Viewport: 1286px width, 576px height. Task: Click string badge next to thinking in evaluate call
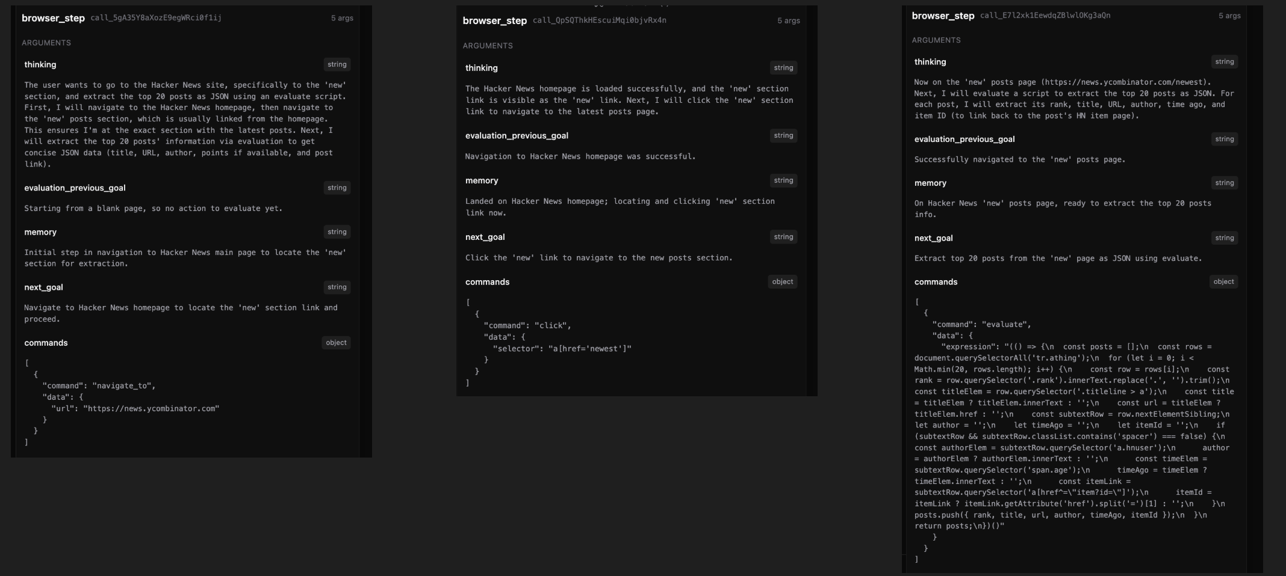click(1224, 61)
